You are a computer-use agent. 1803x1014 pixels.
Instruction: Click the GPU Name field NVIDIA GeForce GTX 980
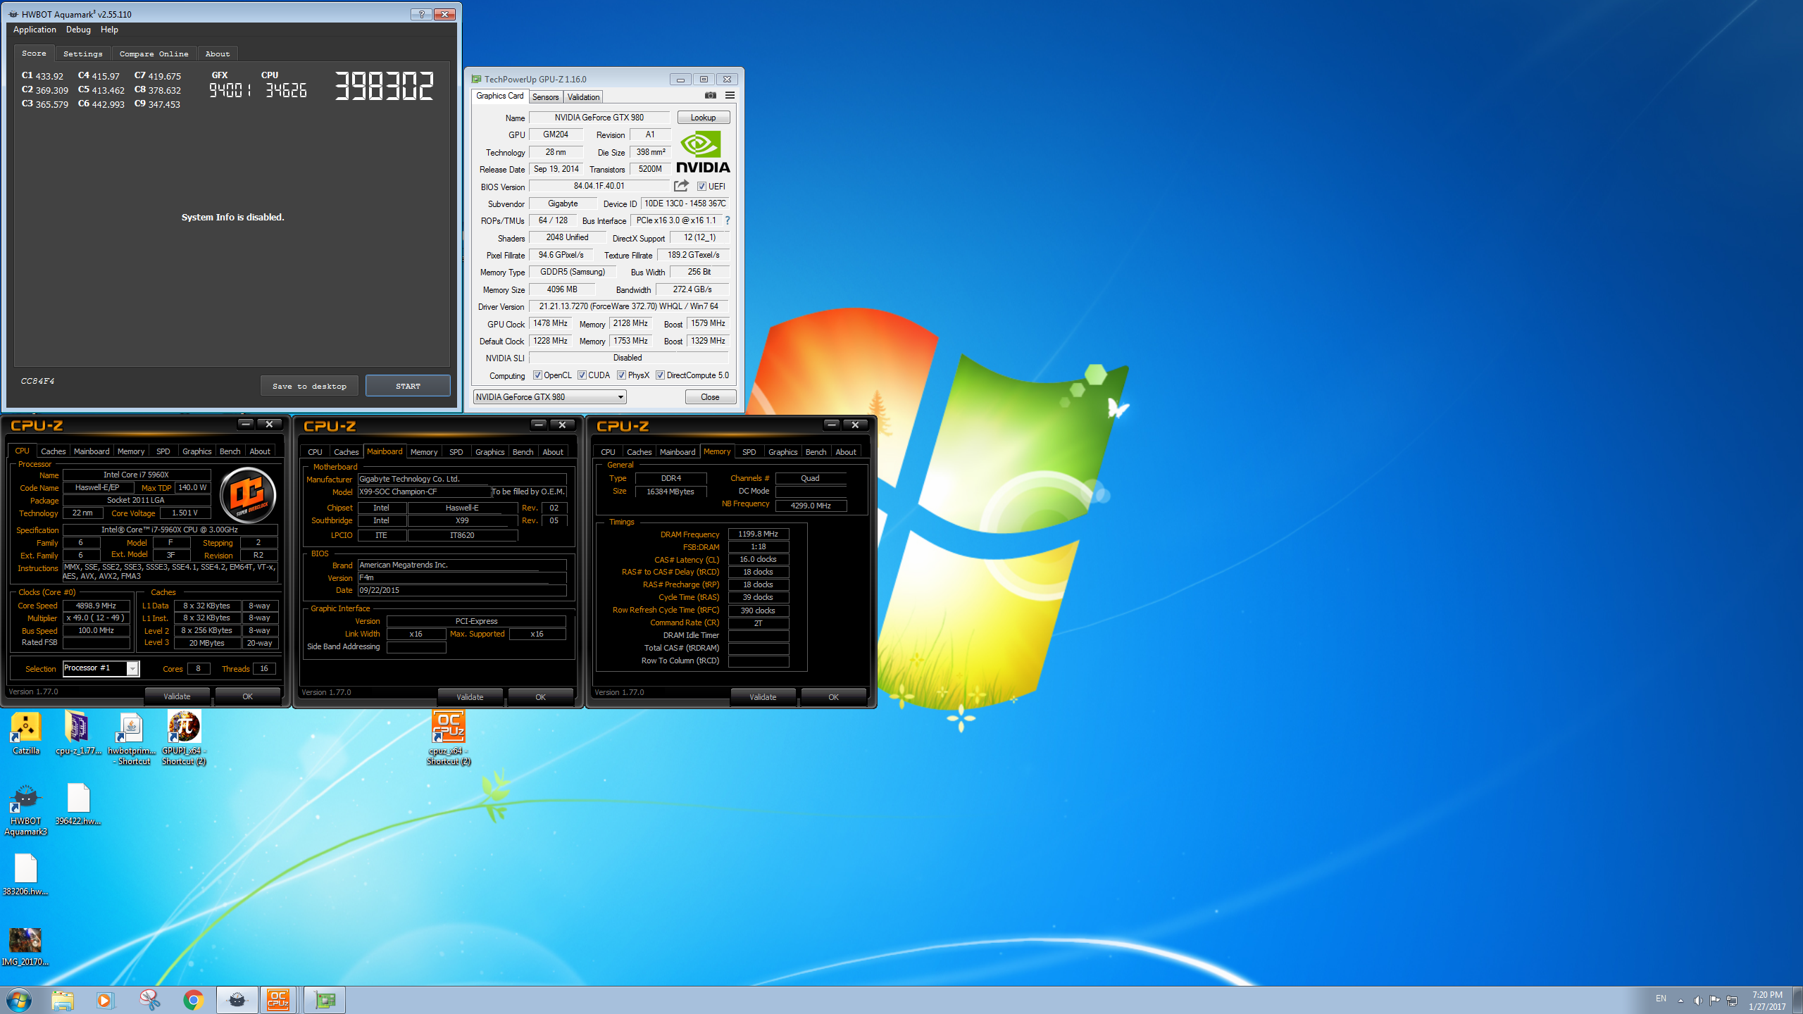pos(599,118)
